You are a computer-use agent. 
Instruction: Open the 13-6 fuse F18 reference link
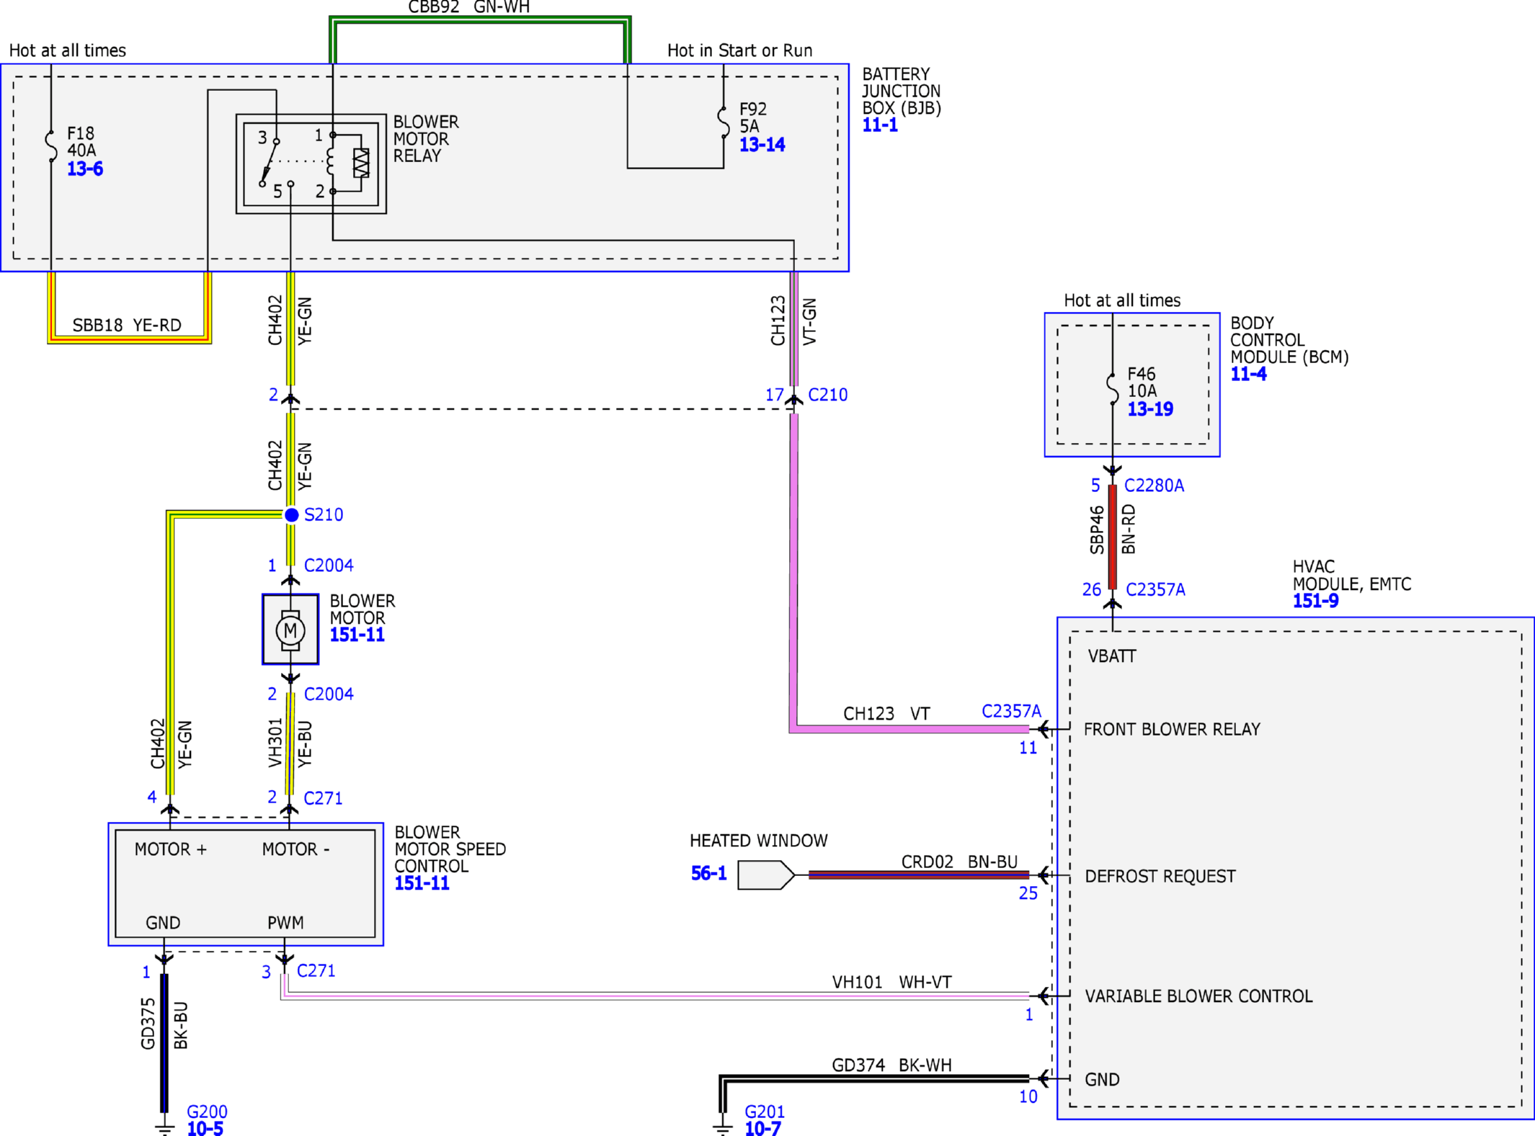(x=85, y=169)
